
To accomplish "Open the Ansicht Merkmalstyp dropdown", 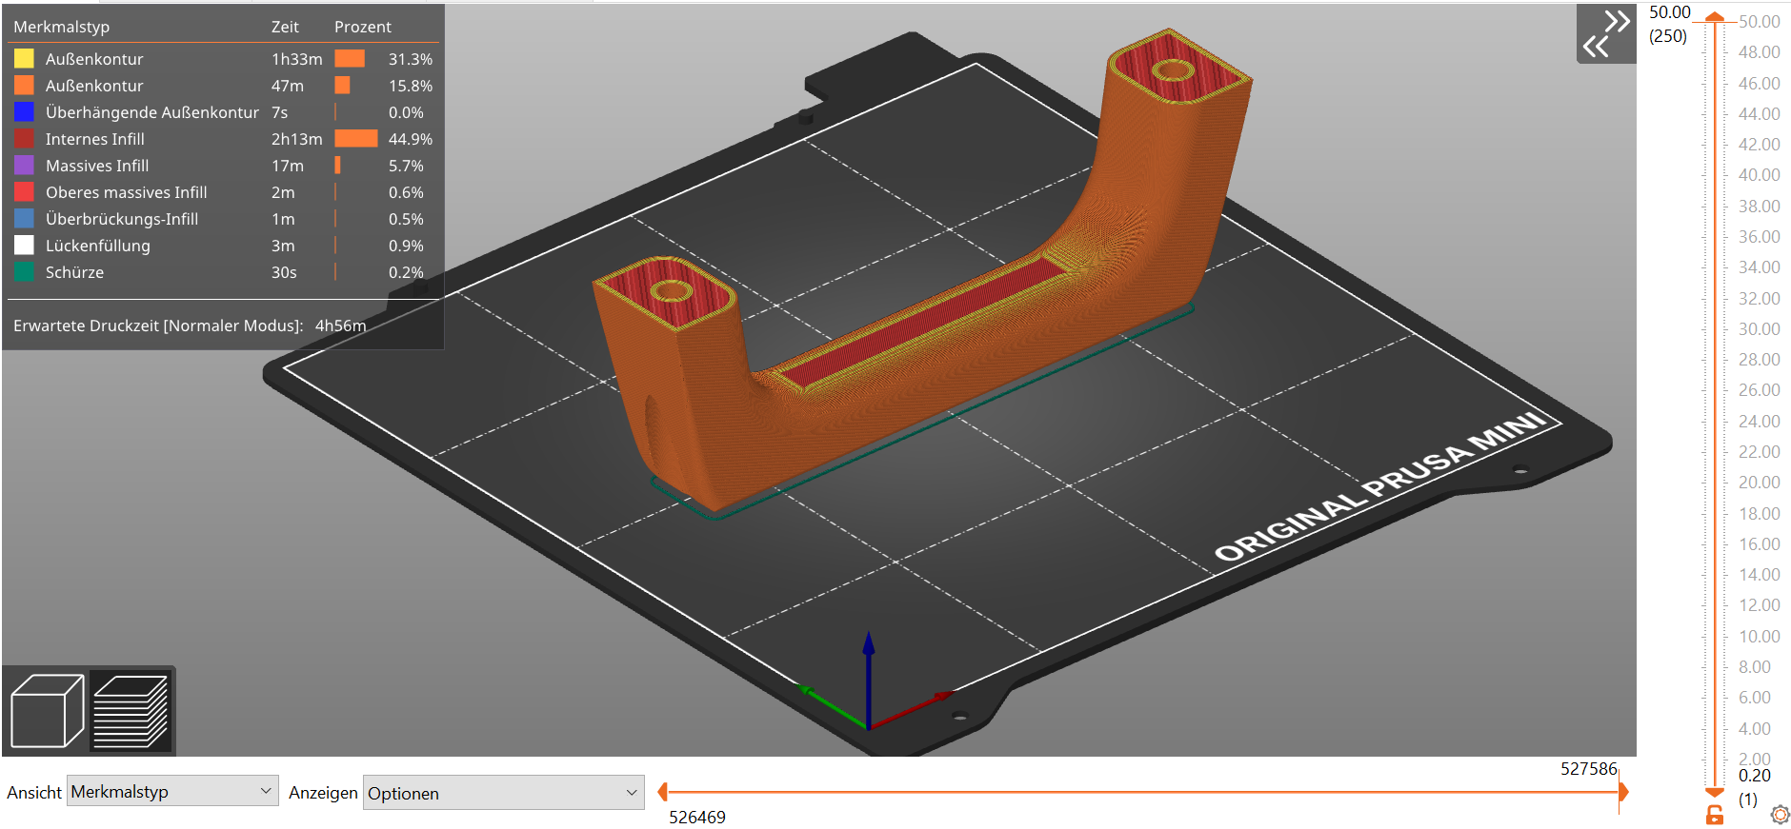I will (172, 791).
